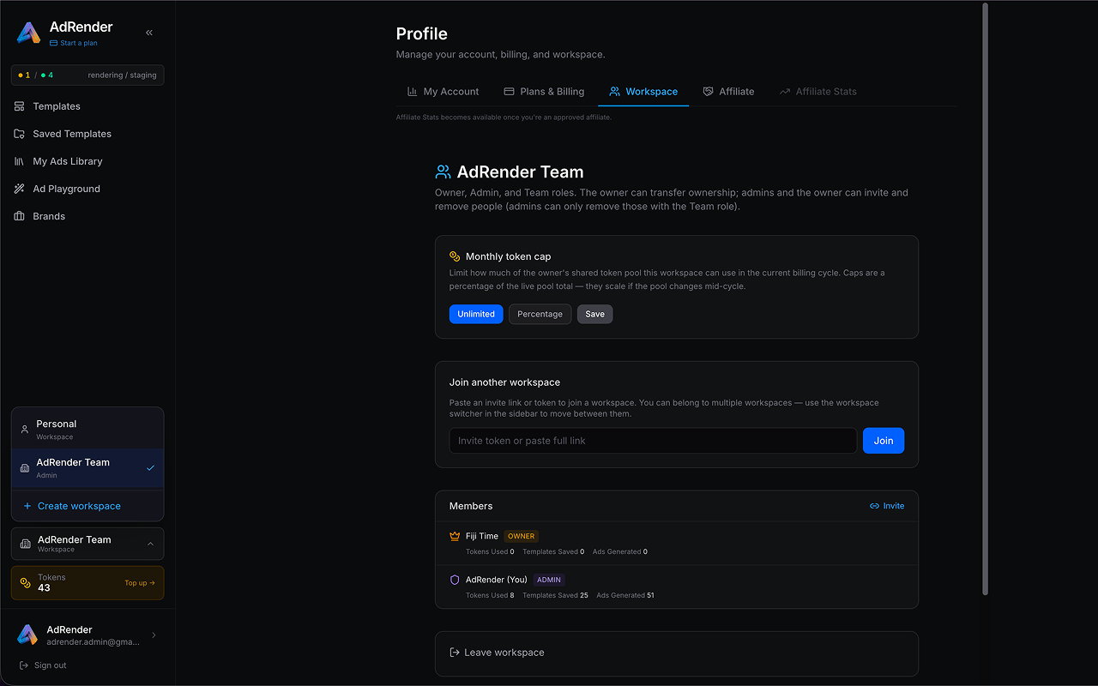Click the OWNER badge next to Fiji Time
Screen dimensions: 1098x686
pos(521,536)
